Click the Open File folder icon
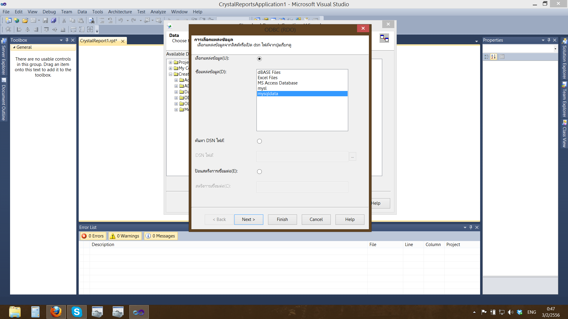 point(25,20)
